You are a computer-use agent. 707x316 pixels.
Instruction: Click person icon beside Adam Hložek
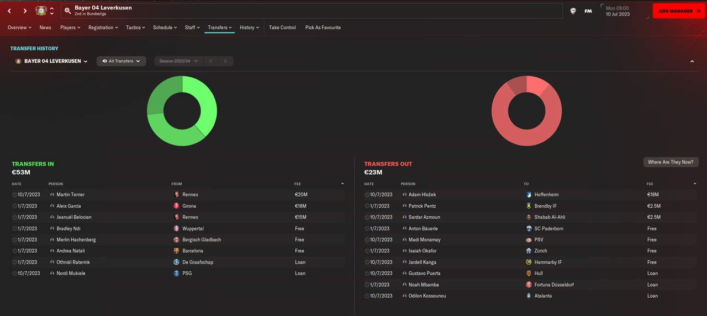pyautogui.click(x=404, y=195)
